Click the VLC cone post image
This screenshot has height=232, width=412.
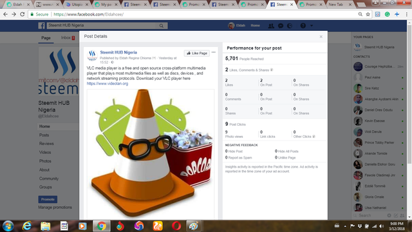(151, 154)
